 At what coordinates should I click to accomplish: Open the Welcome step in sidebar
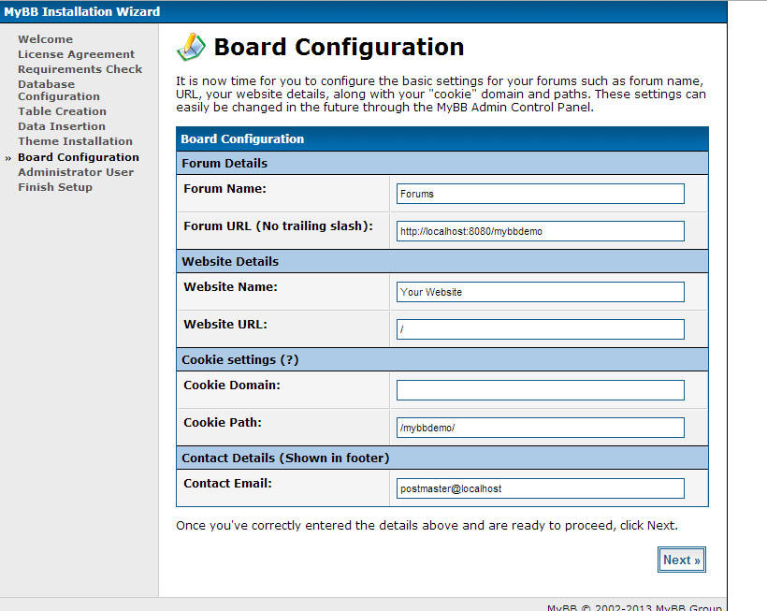point(46,39)
